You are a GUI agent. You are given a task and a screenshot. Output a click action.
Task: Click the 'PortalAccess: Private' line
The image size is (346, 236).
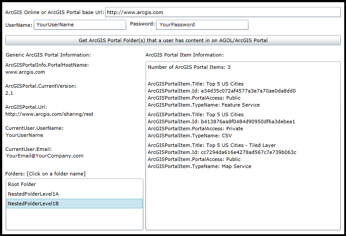(x=195, y=129)
